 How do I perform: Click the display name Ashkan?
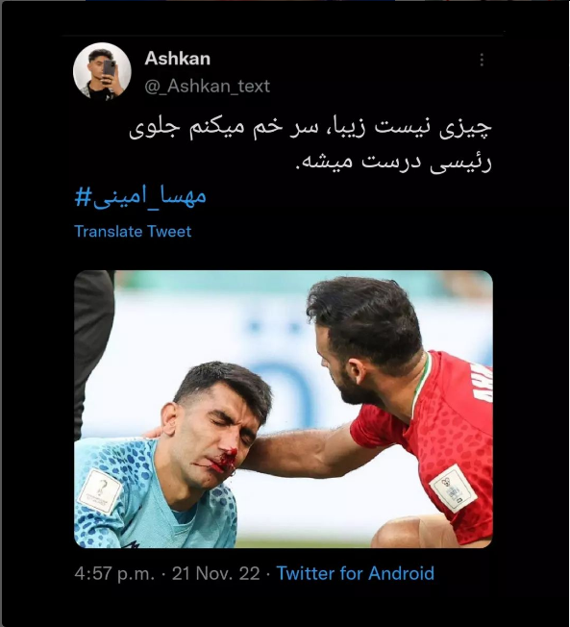point(178,59)
